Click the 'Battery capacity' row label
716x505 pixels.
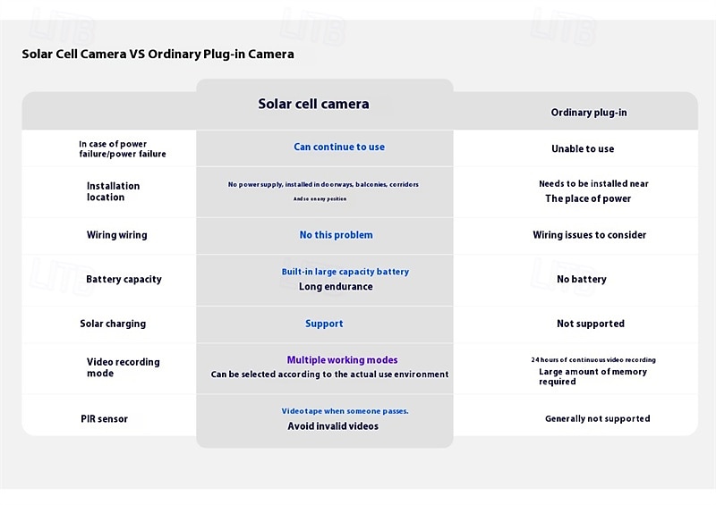pyautogui.click(x=124, y=279)
